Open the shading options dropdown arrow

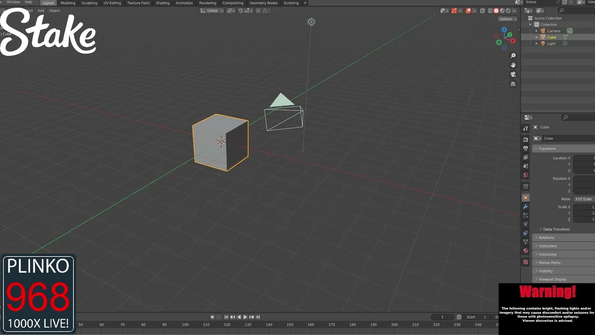[515, 11]
